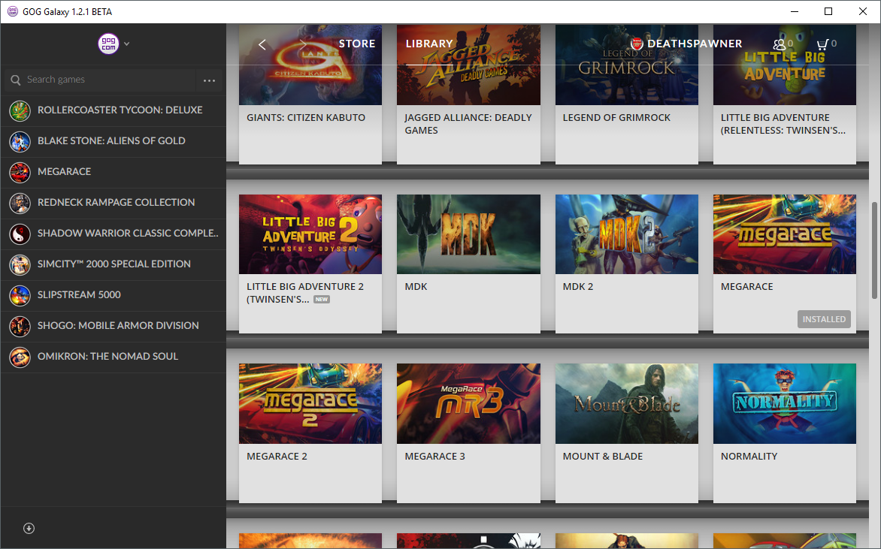Click the search magnifier icon
Viewport: 881px width, 549px height.
(x=15, y=80)
